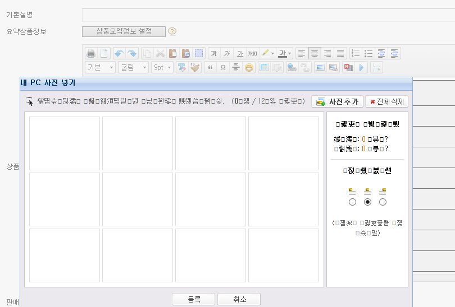Select the left photo alignment radio button

point(352,202)
